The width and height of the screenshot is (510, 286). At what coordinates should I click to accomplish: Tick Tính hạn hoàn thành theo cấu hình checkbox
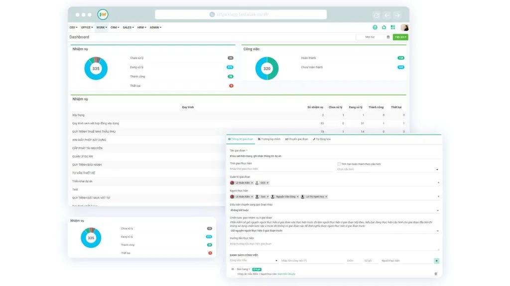[339, 164]
